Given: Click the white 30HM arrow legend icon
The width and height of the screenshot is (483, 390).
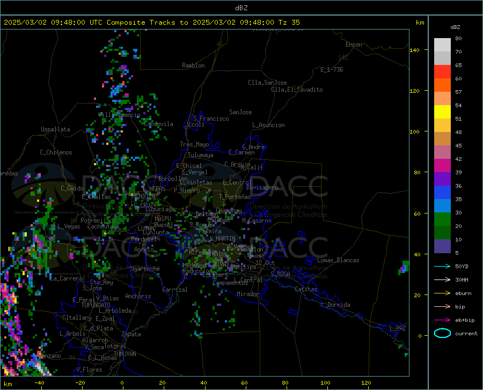Looking at the screenshot, I should pyautogui.click(x=442, y=280).
